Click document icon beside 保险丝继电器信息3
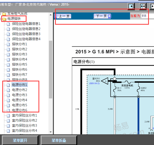The height and width of the screenshot is (145, 154). [x=8, y=34]
